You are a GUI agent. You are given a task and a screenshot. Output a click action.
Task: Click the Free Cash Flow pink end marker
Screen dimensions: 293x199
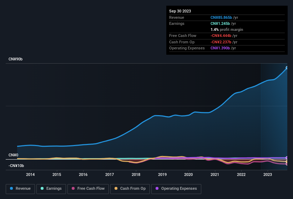(x=287, y=164)
